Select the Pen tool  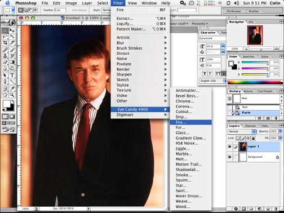[x=5, y=82]
